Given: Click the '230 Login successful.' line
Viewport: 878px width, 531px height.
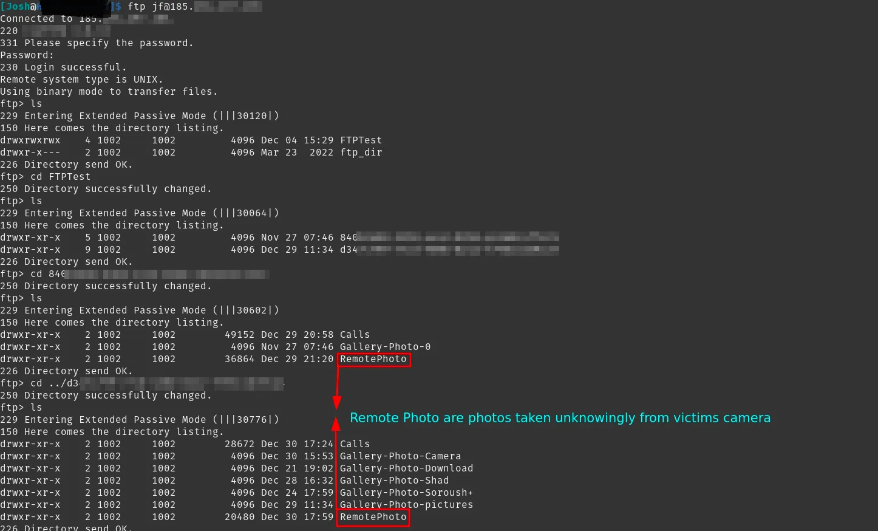Looking at the screenshot, I should 64,67.
